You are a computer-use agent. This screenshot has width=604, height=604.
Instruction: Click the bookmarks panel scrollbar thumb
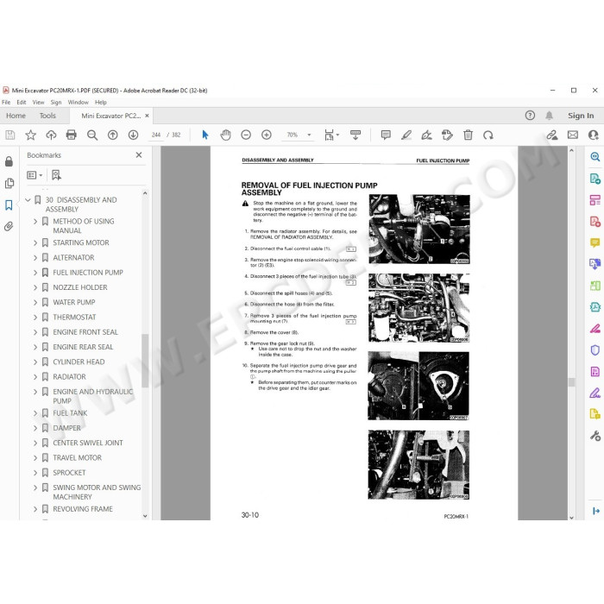pyautogui.click(x=145, y=361)
